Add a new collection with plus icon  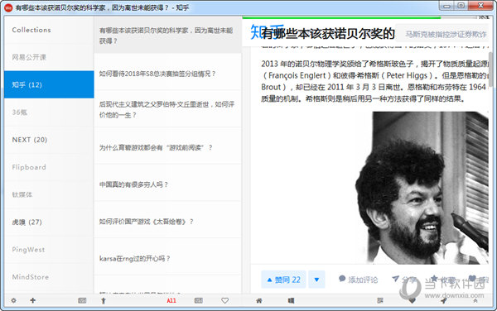[32, 300]
